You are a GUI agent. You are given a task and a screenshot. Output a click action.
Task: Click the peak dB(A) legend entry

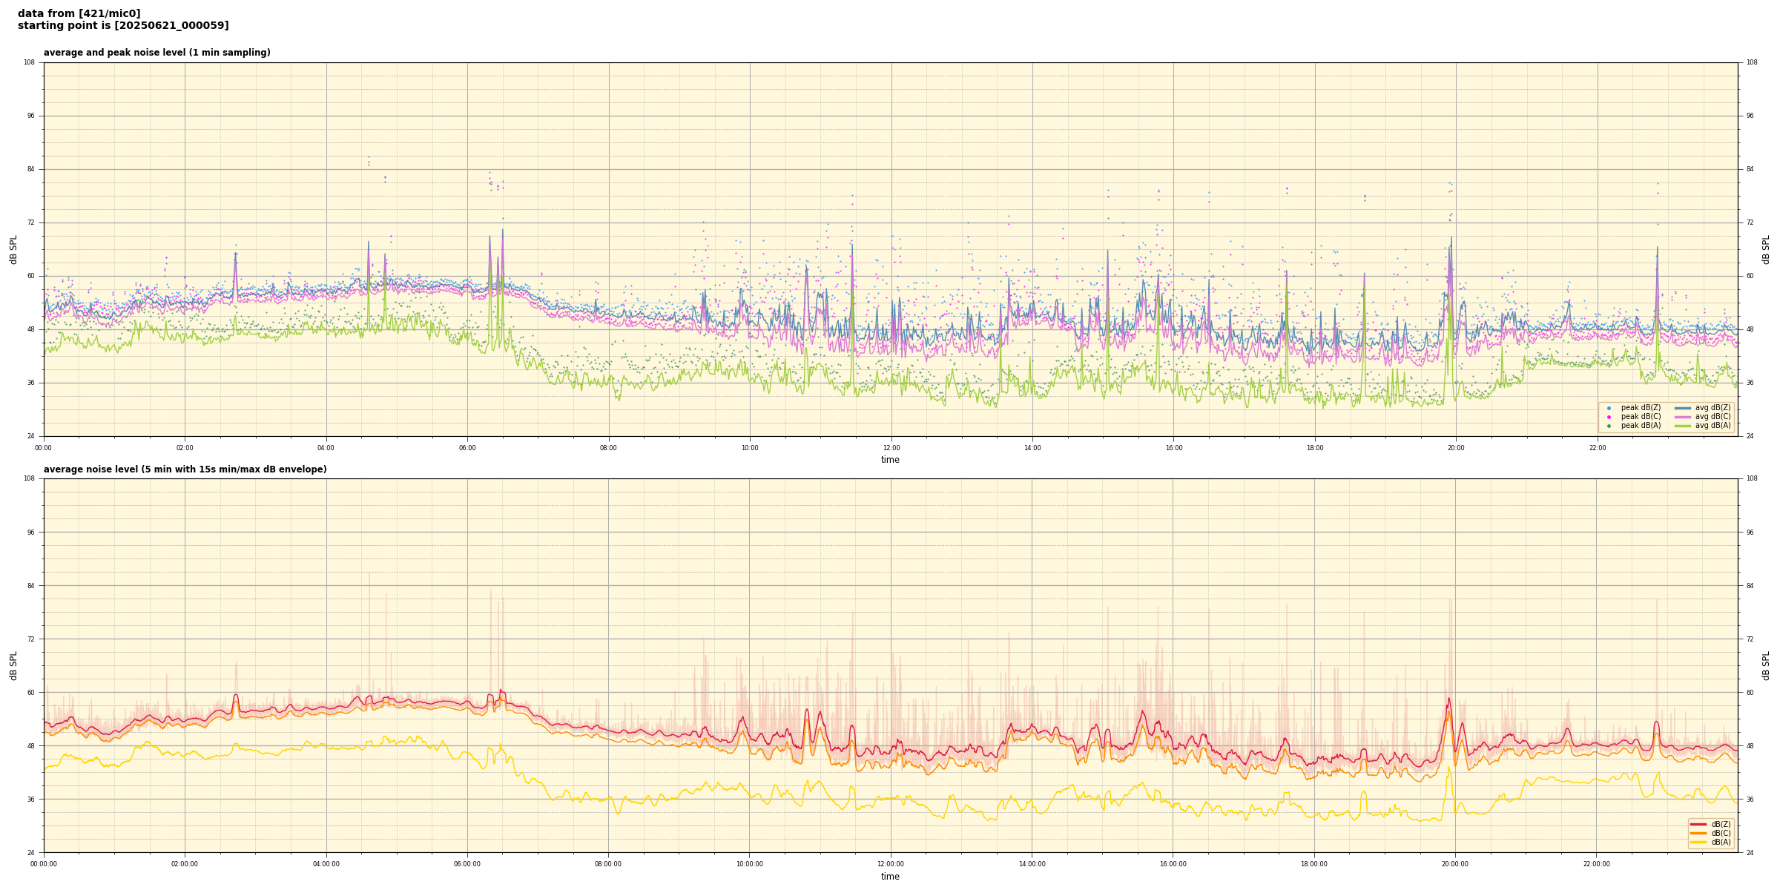pos(1640,426)
